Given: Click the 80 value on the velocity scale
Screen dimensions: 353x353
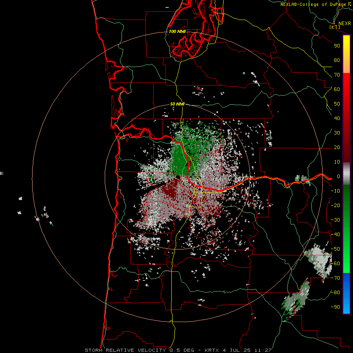Looking at the screenshot, I should click(x=337, y=60).
